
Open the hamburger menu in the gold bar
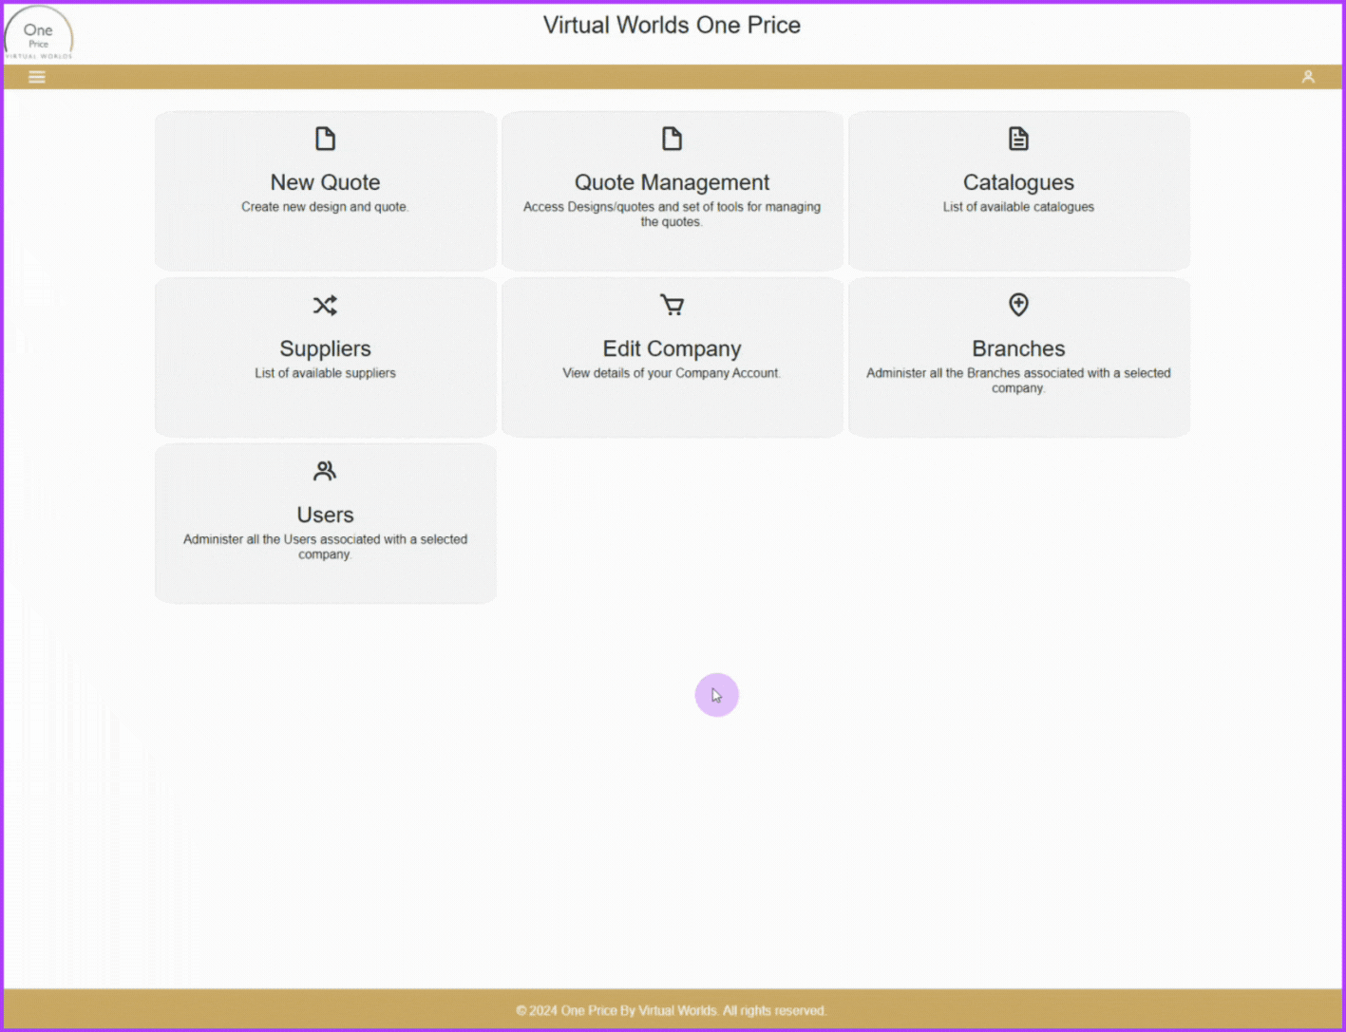pos(37,77)
